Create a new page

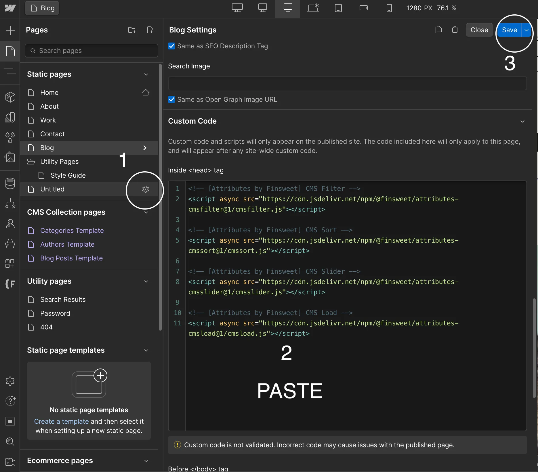point(150,30)
